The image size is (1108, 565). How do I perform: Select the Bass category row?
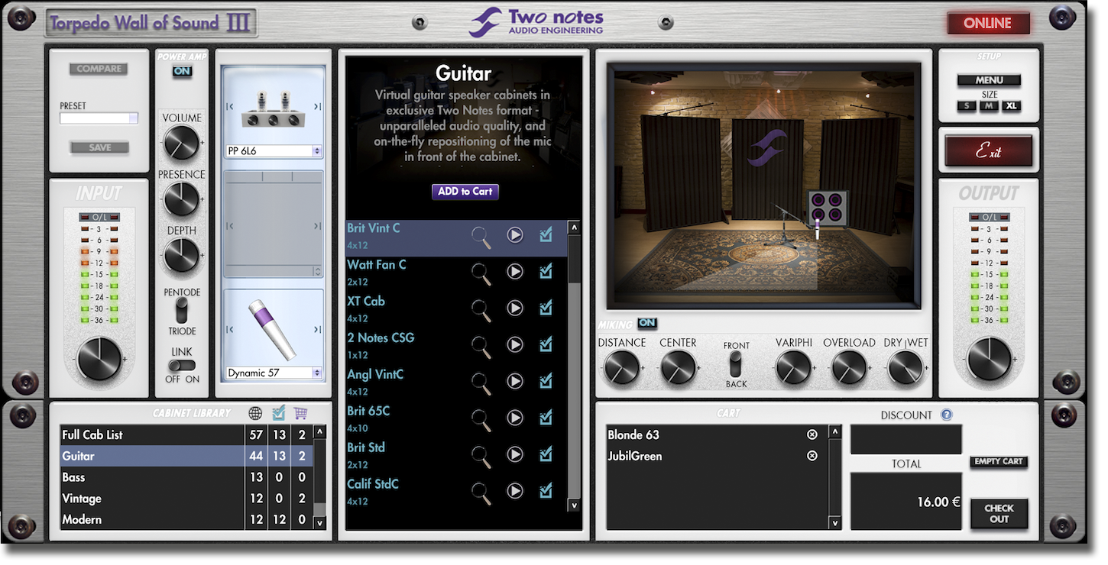pyautogui.click(x=186, y=477)
